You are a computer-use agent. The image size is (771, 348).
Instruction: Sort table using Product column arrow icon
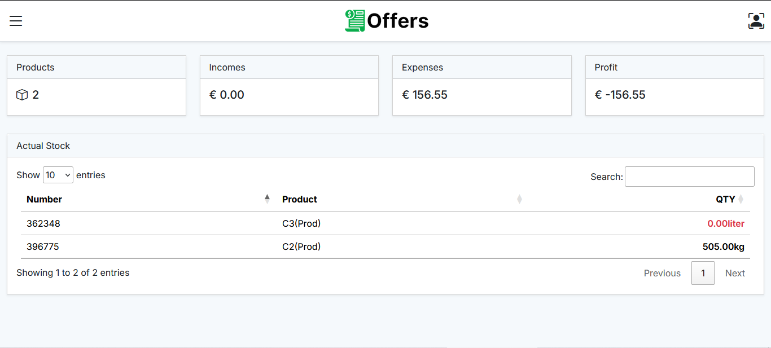(519, 199)
